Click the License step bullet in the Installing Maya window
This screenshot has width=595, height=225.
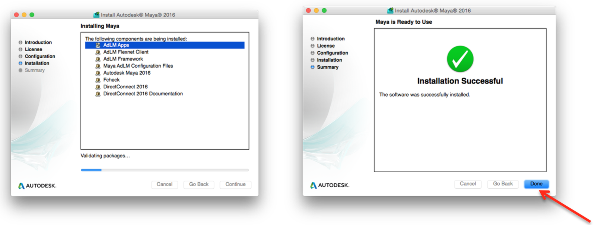click(x=20, y=49)
